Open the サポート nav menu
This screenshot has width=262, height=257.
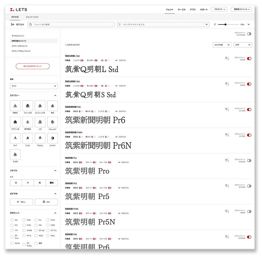click(204, 9)
